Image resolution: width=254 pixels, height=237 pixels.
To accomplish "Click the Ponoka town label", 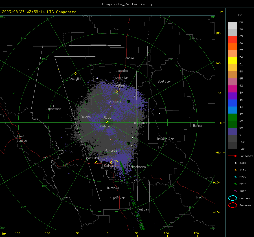I will pos(129,58).
